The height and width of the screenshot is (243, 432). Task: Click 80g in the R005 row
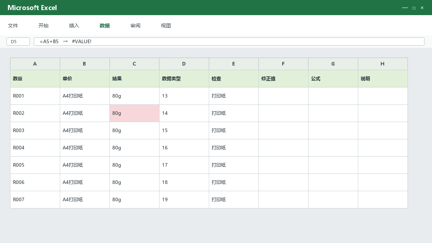[134, 165]
